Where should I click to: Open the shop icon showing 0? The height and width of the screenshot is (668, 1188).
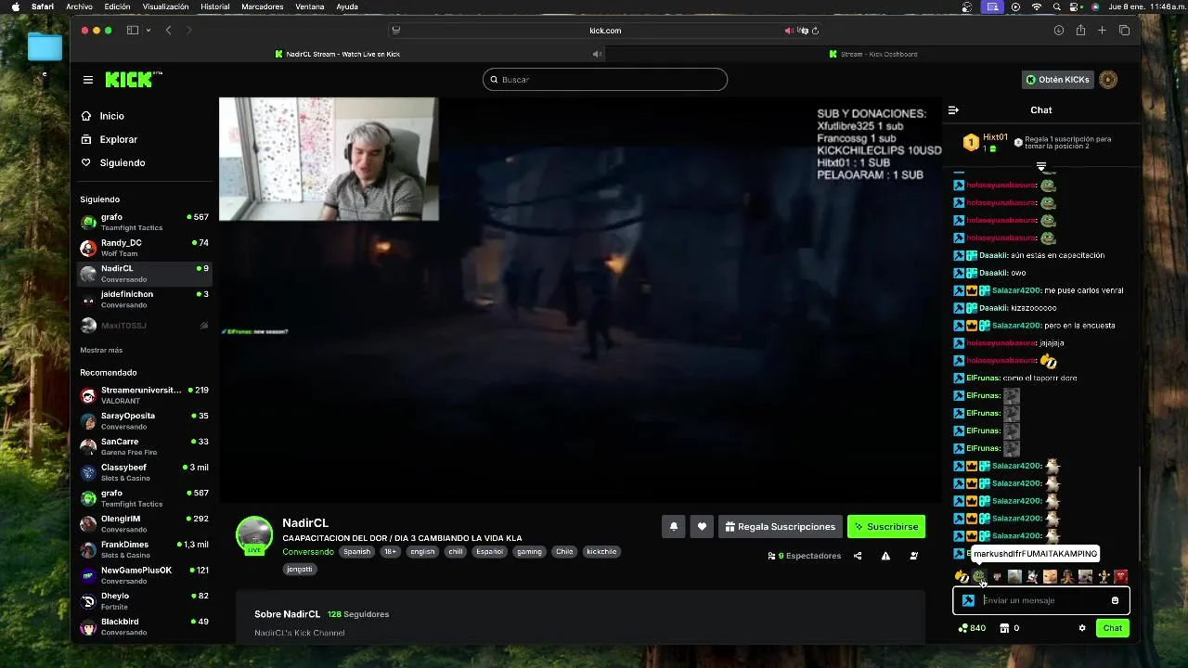1009,628
